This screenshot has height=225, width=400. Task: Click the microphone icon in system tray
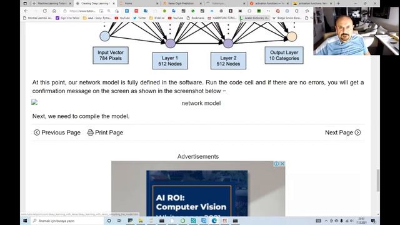tap(342, 221)
